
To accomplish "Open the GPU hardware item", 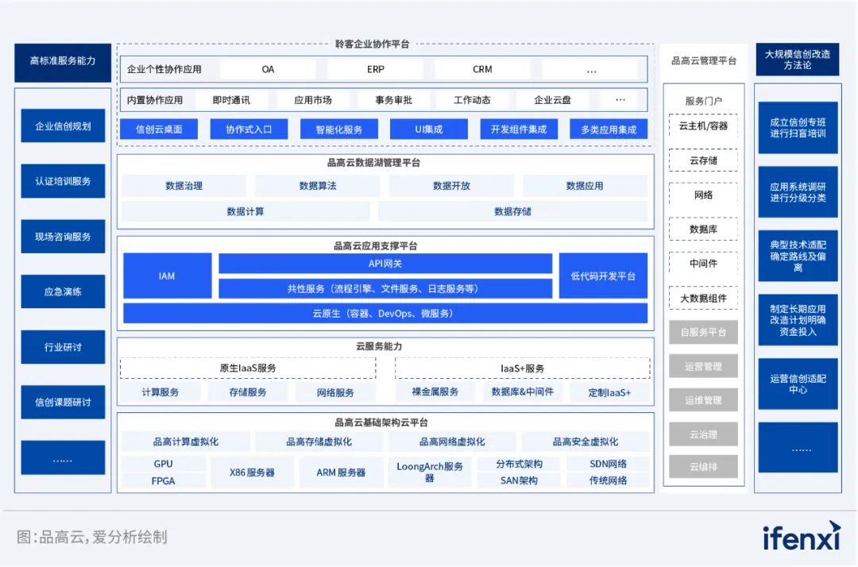I will coord(163,463).
